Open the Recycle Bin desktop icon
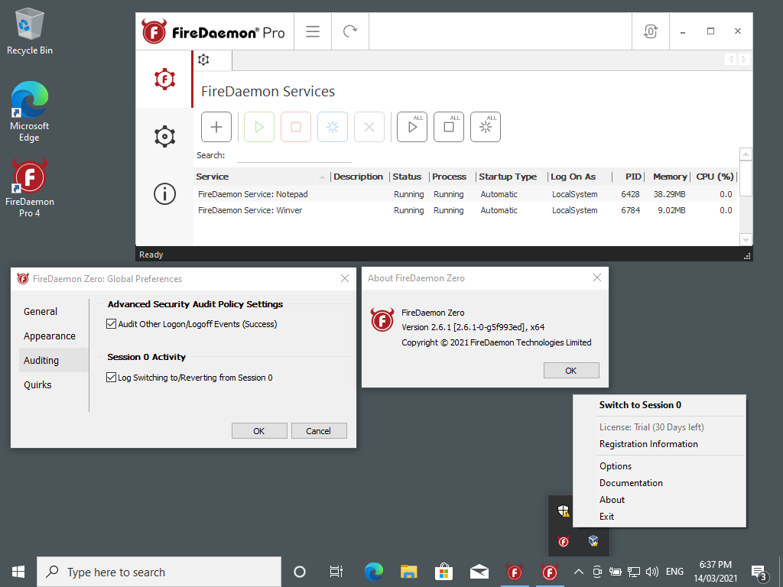Screen dimensions: 783x587 point(30,31)
